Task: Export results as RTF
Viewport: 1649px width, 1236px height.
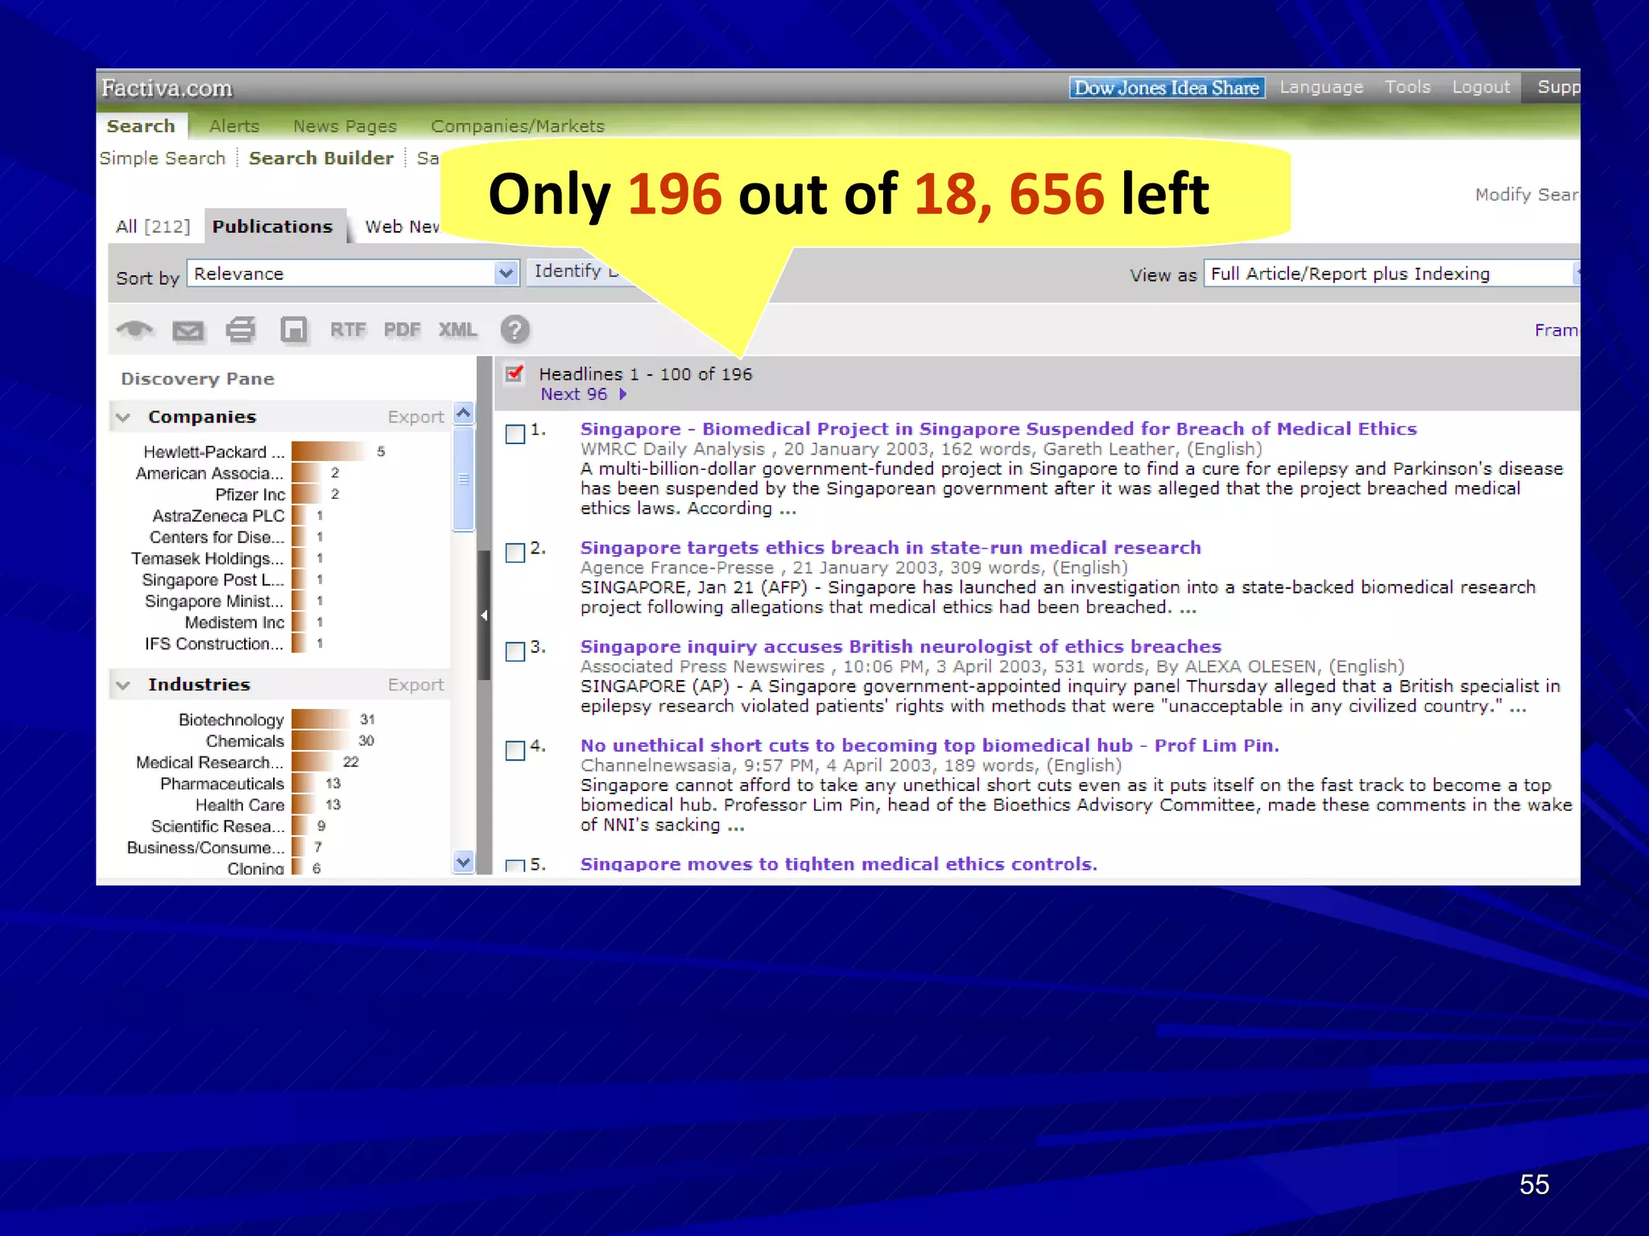Action: (x=347, y=330)
